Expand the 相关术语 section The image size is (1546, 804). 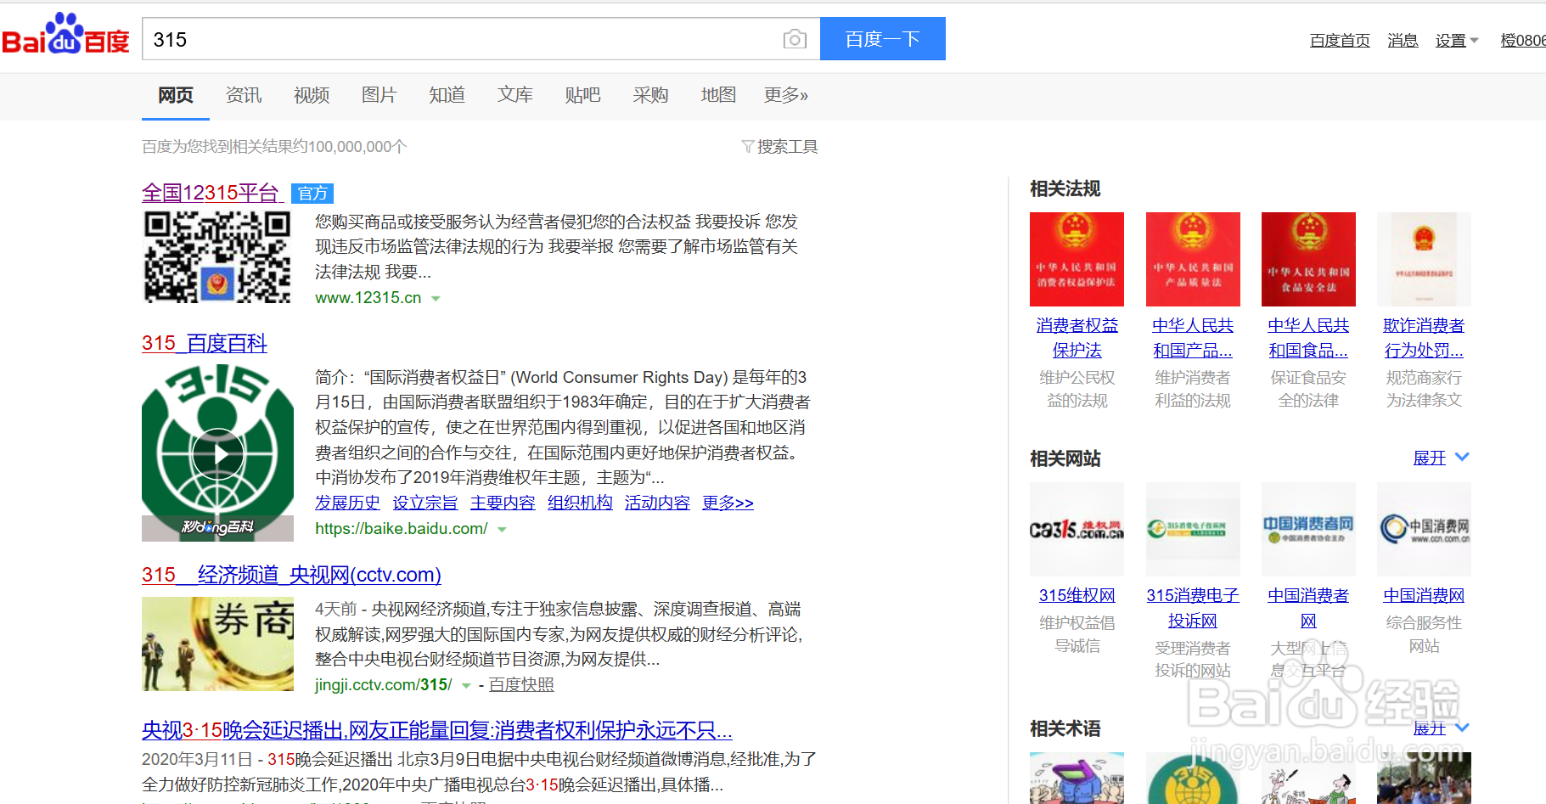(x=1441, y=728)
